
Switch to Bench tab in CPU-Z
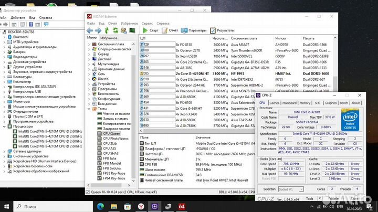344,103
